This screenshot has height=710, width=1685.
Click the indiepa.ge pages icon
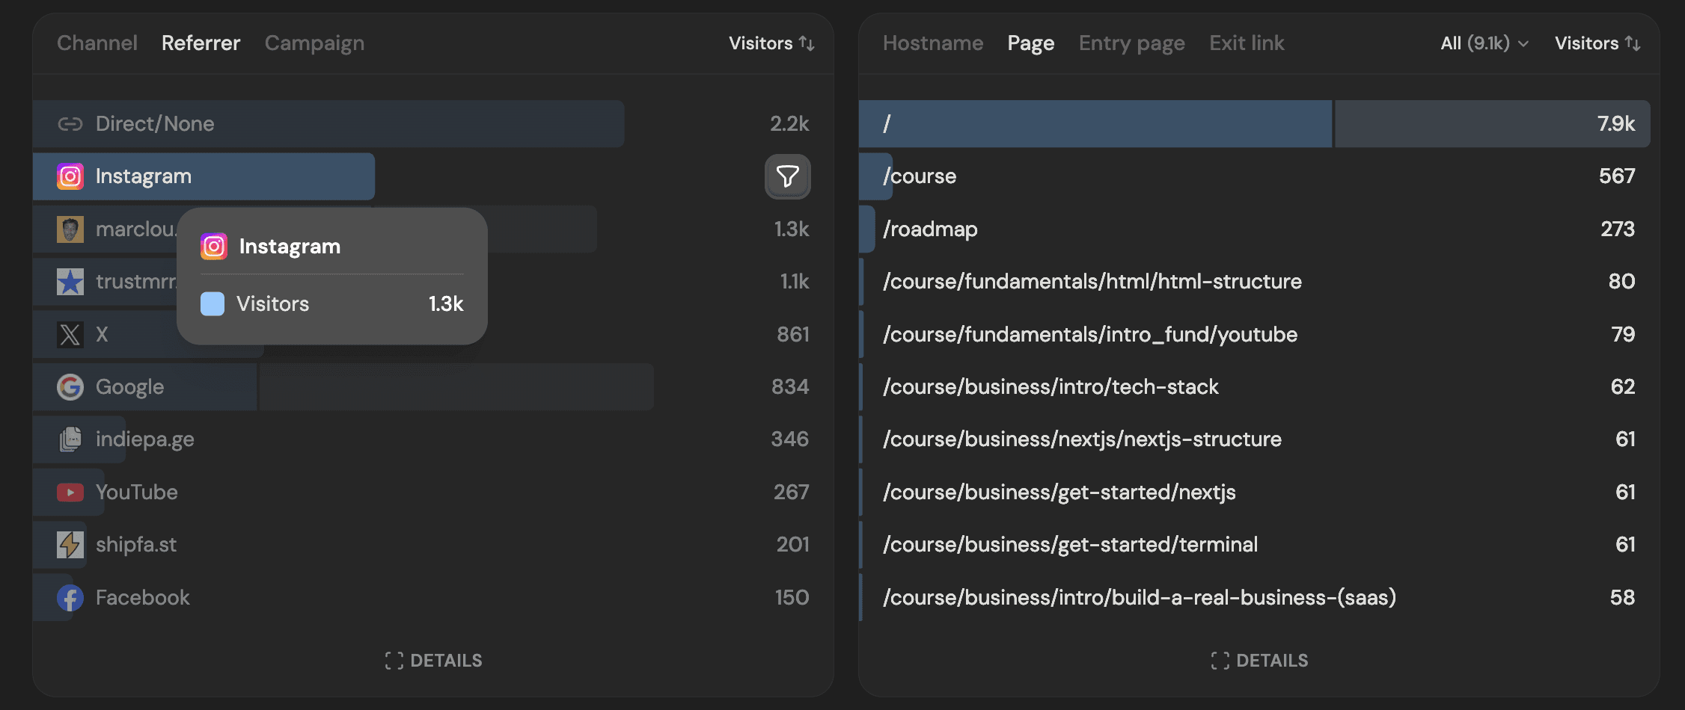[70, 439]
